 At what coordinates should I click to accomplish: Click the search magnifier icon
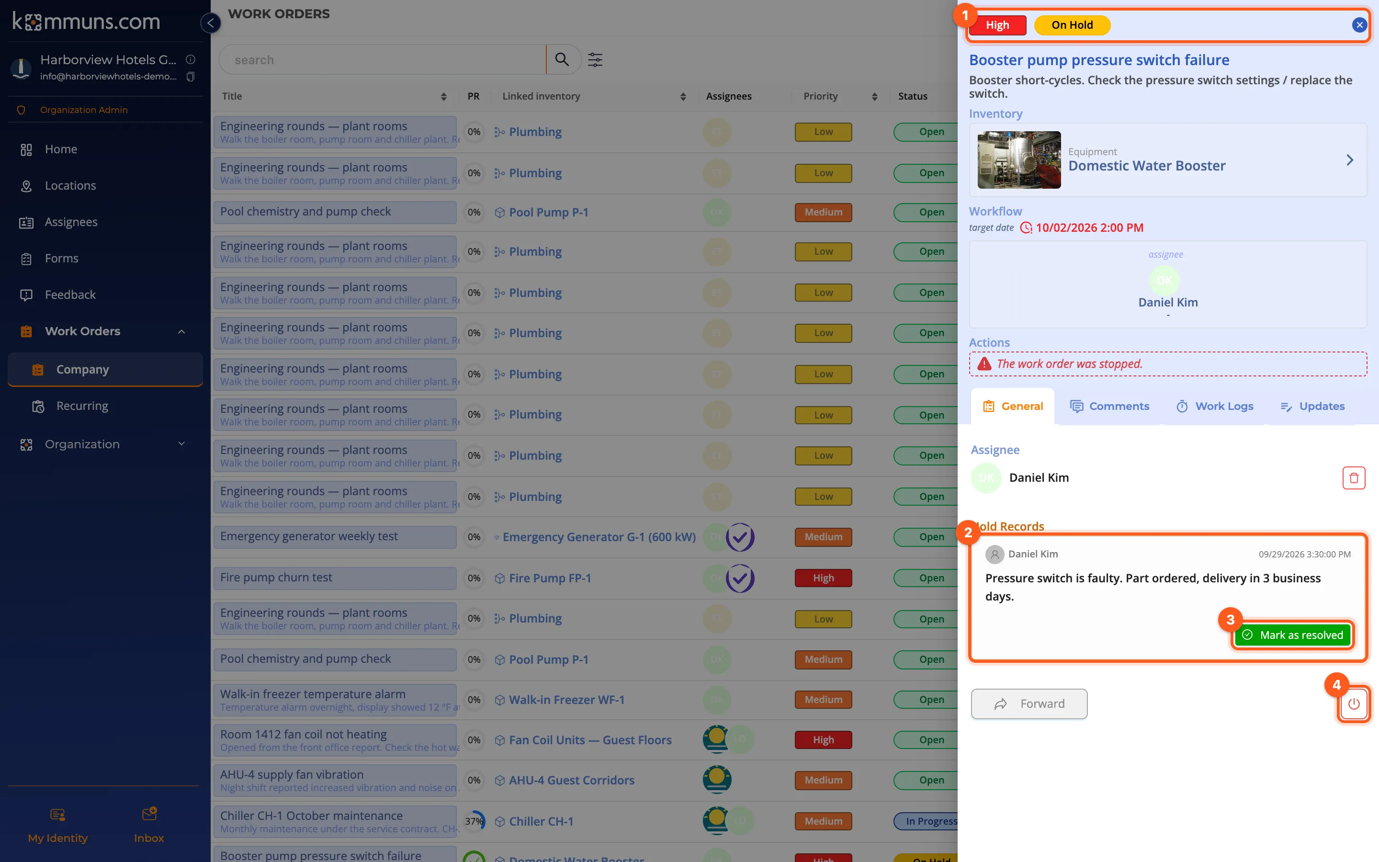(x=562, y=59)
